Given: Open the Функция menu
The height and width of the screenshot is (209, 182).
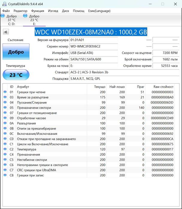Looking at the screenshot, I should coord(37,11).
